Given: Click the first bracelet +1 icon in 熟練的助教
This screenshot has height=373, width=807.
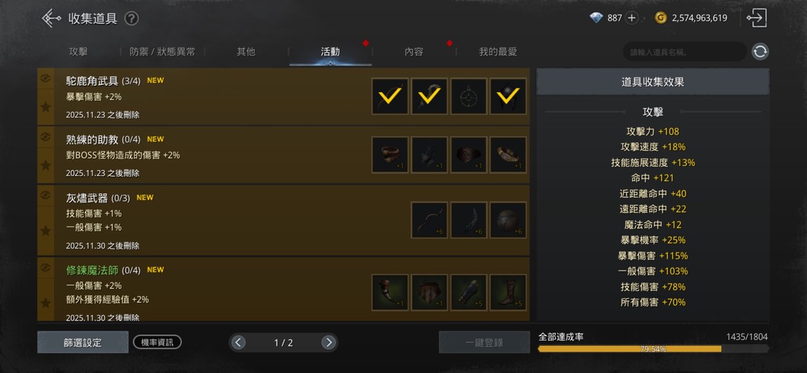Looking at the screenshot, I should [x=390, y=155].
